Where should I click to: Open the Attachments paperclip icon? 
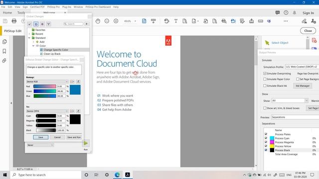4,61
